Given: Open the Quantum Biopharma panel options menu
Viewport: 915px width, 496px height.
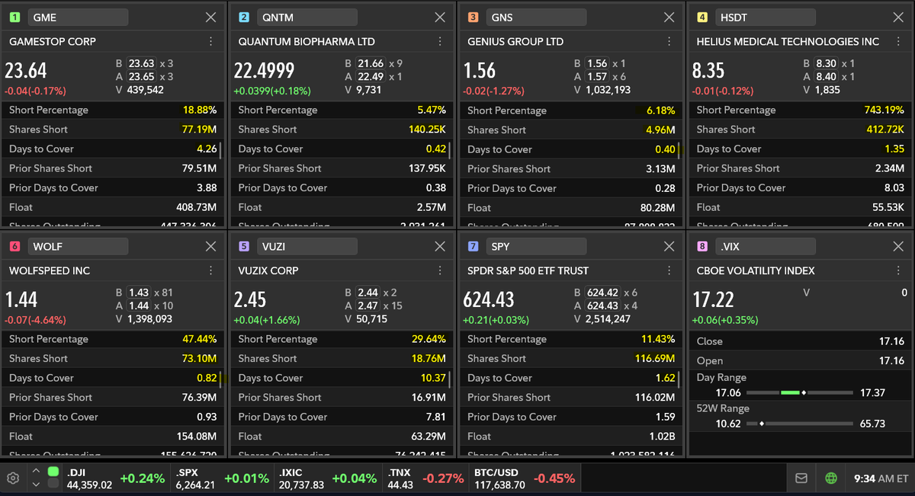Looking at the screenshot, I should point(440,42).
